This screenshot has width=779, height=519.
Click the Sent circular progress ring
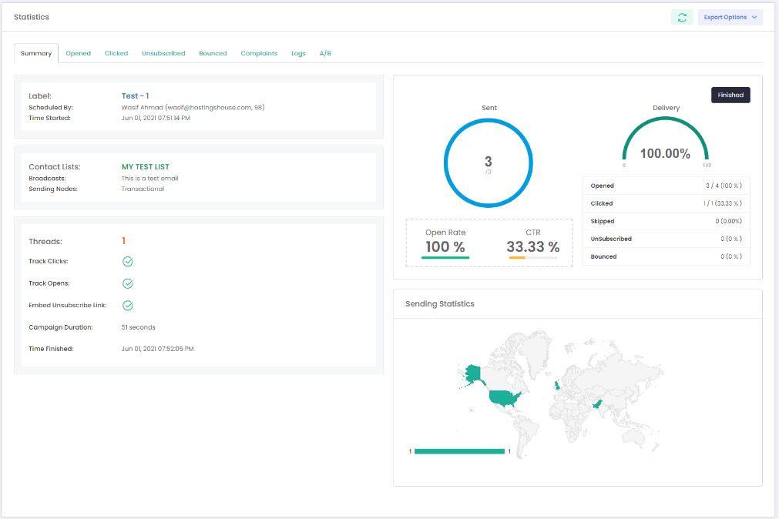tap(489, 162)
